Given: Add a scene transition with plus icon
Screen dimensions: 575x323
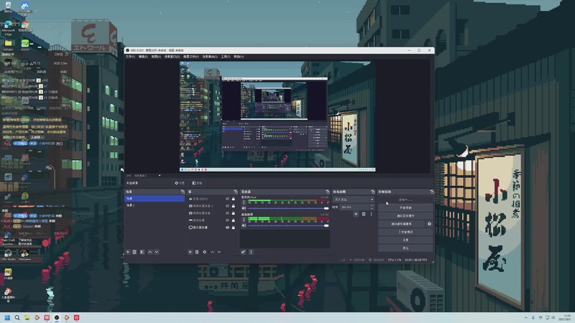Looking at the screenshot, I should 356,214.
